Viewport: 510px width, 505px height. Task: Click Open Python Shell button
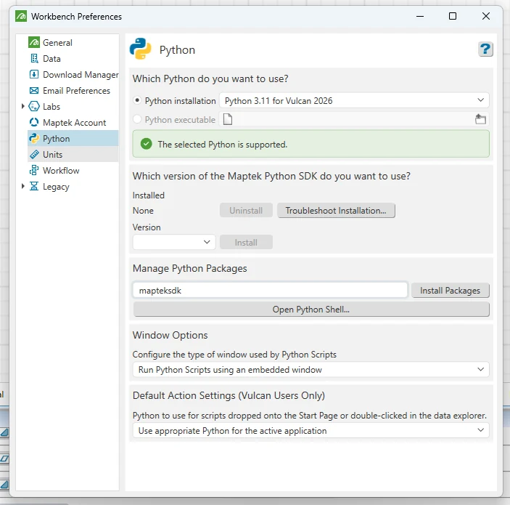tap(311, 310)
